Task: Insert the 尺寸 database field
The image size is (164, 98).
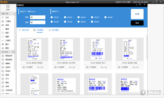Action: 7,79
